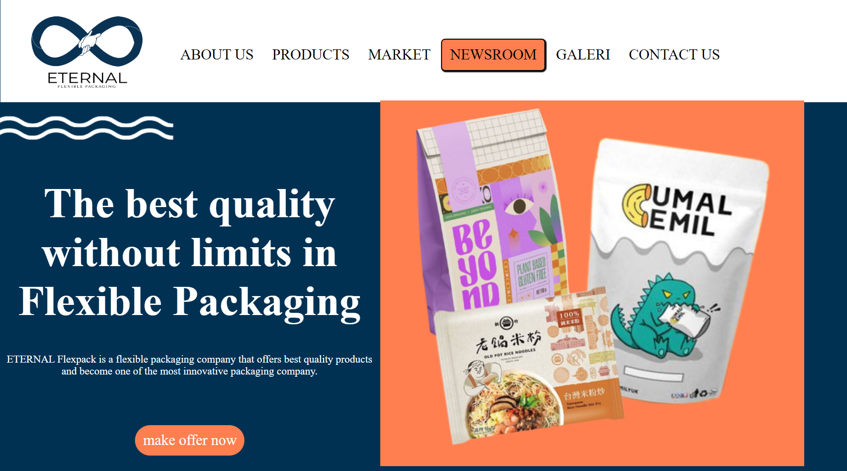Click the Eternal infinity logo icon

click(87, 41)
